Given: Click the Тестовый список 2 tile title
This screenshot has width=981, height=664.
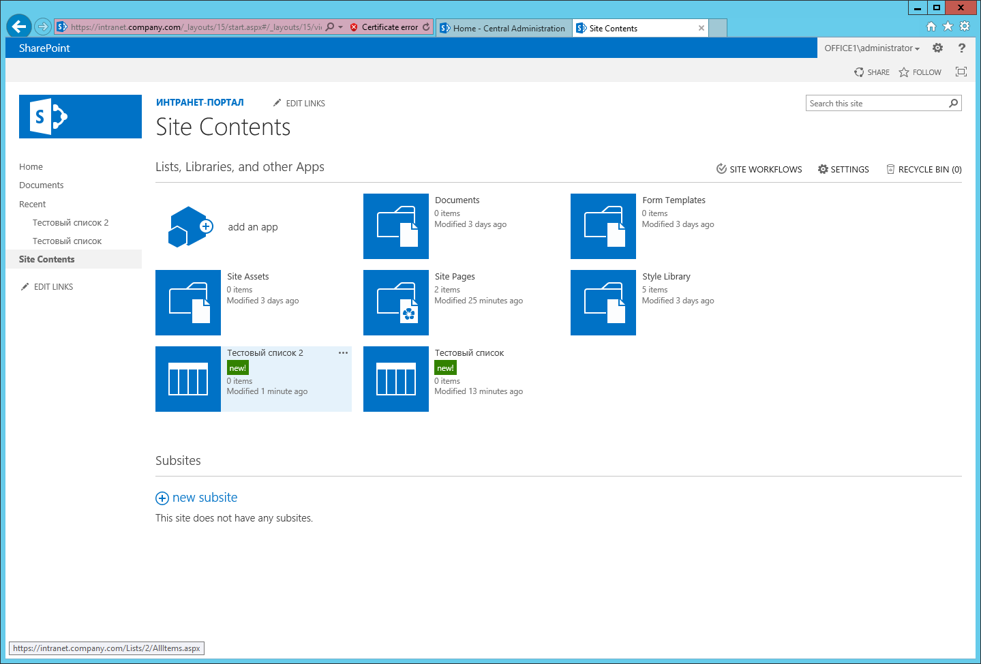Looking at the screenshot, I should tap(265, 352).
